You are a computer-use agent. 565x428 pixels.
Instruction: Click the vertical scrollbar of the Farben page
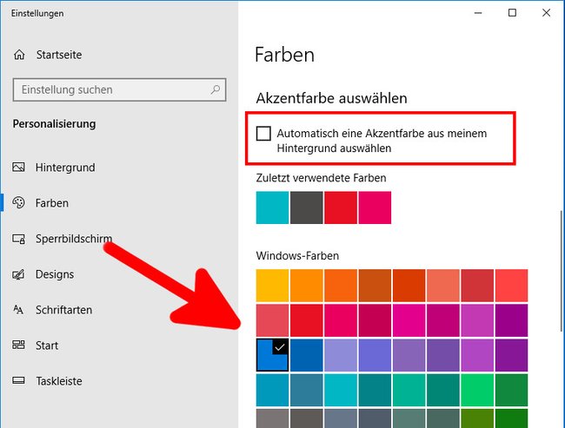[562, 271]
